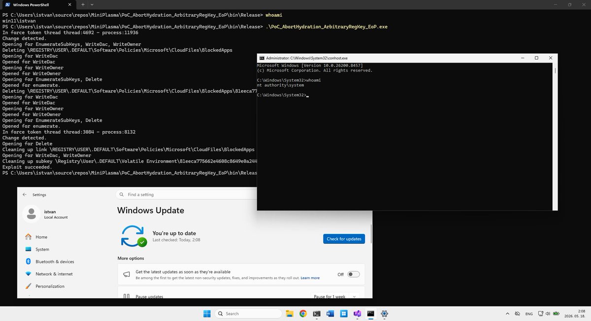Click 'nt authority\system' output in conhost
Screen dimensions: 591x321
[280, 85]
